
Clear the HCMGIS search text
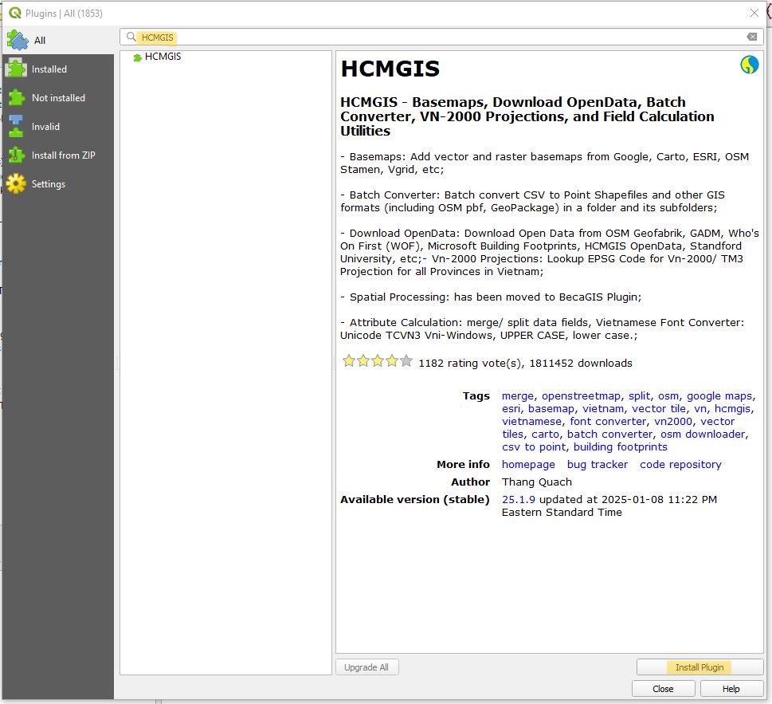(x=751, y=37)
